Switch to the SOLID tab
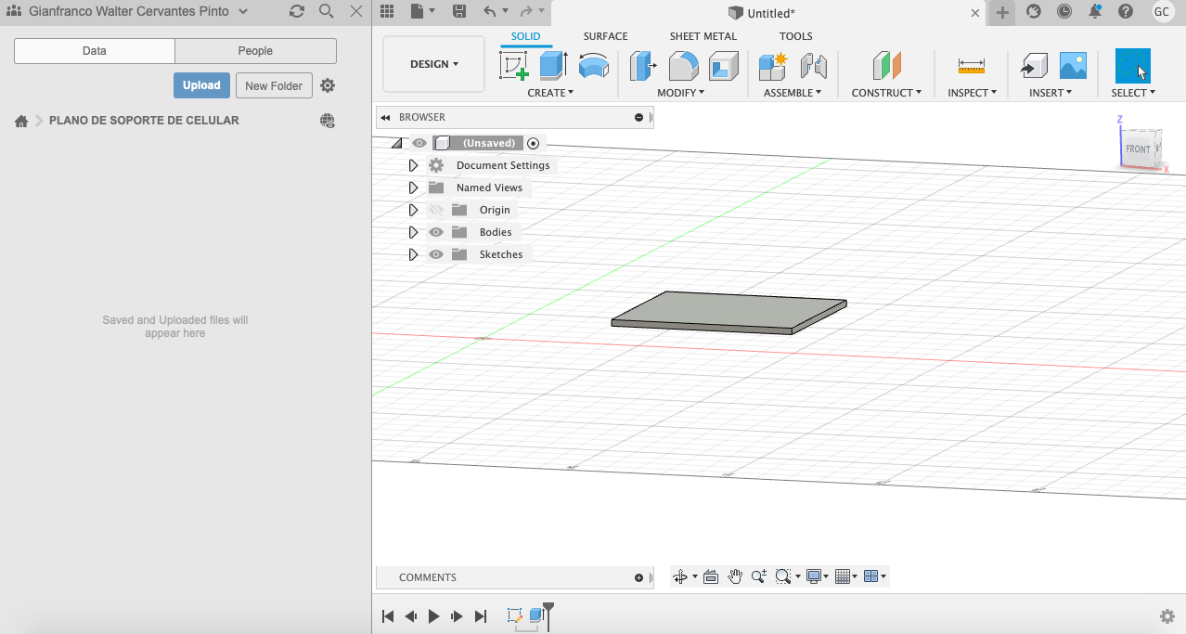Image resolution: width=1186 pixels, height=634 pixels. click(x=525, y=36)
